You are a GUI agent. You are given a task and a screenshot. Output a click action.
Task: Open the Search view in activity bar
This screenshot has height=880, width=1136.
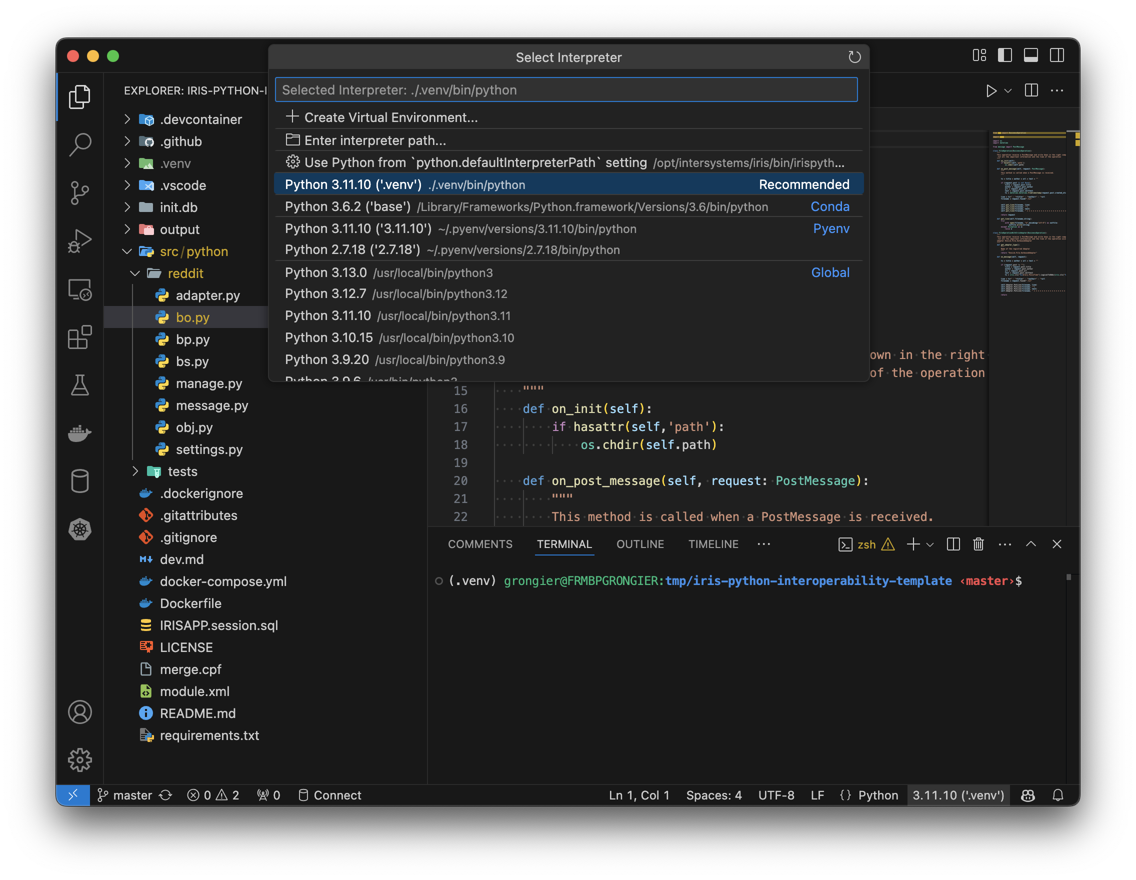79,144
